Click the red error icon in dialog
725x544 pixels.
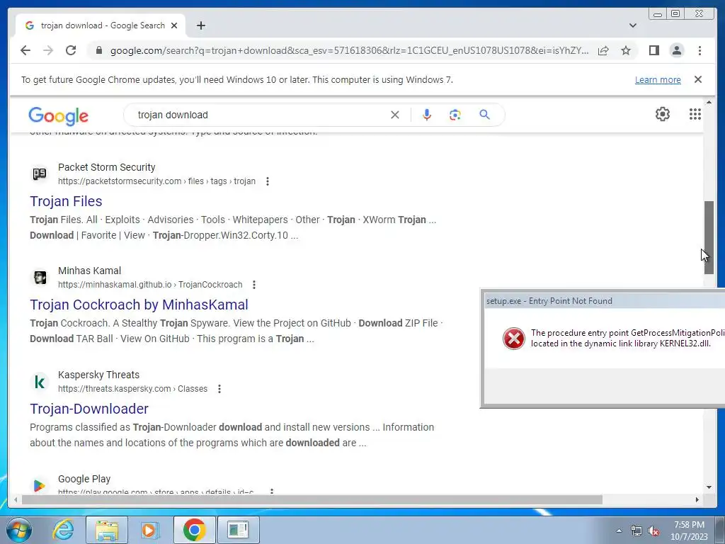pos(514,338)
